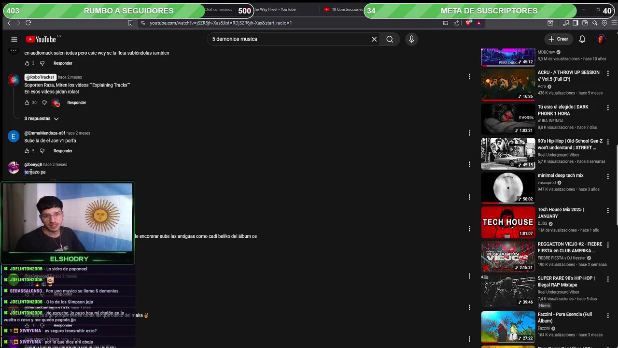
Task: Open the @RoboTracks1 channel link
Action: [x=41, y=77]
